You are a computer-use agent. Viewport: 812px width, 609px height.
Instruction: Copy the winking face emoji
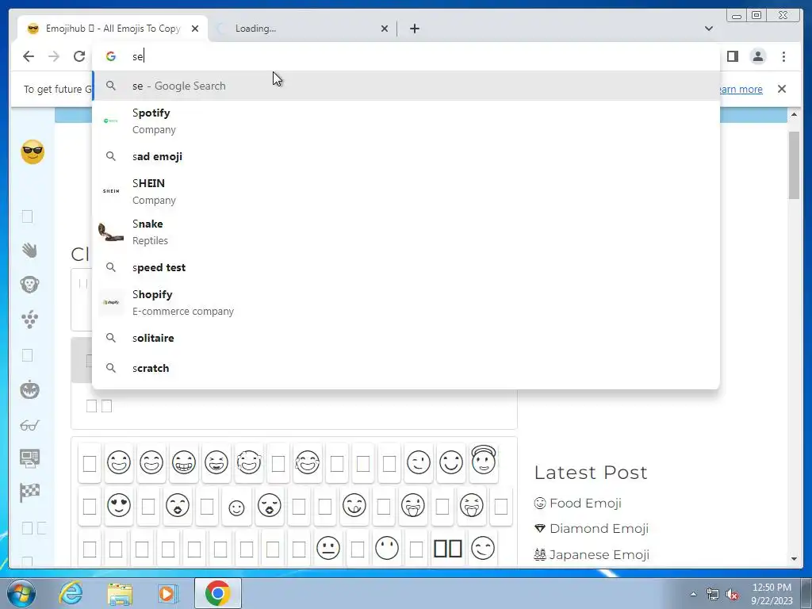click(x=419, y=462)
